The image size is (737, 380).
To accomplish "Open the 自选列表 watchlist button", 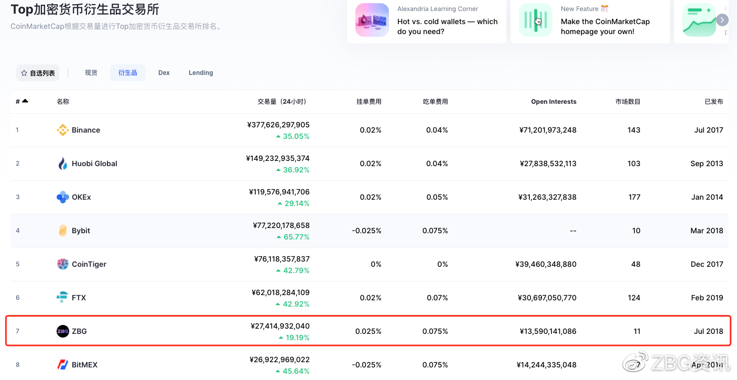I will pos(38,73).
